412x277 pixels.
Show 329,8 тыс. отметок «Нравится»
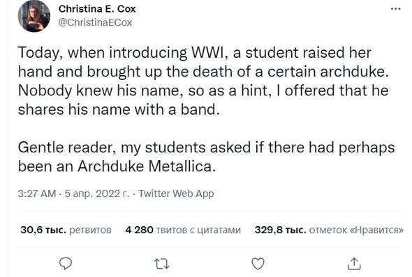point(329,230)
